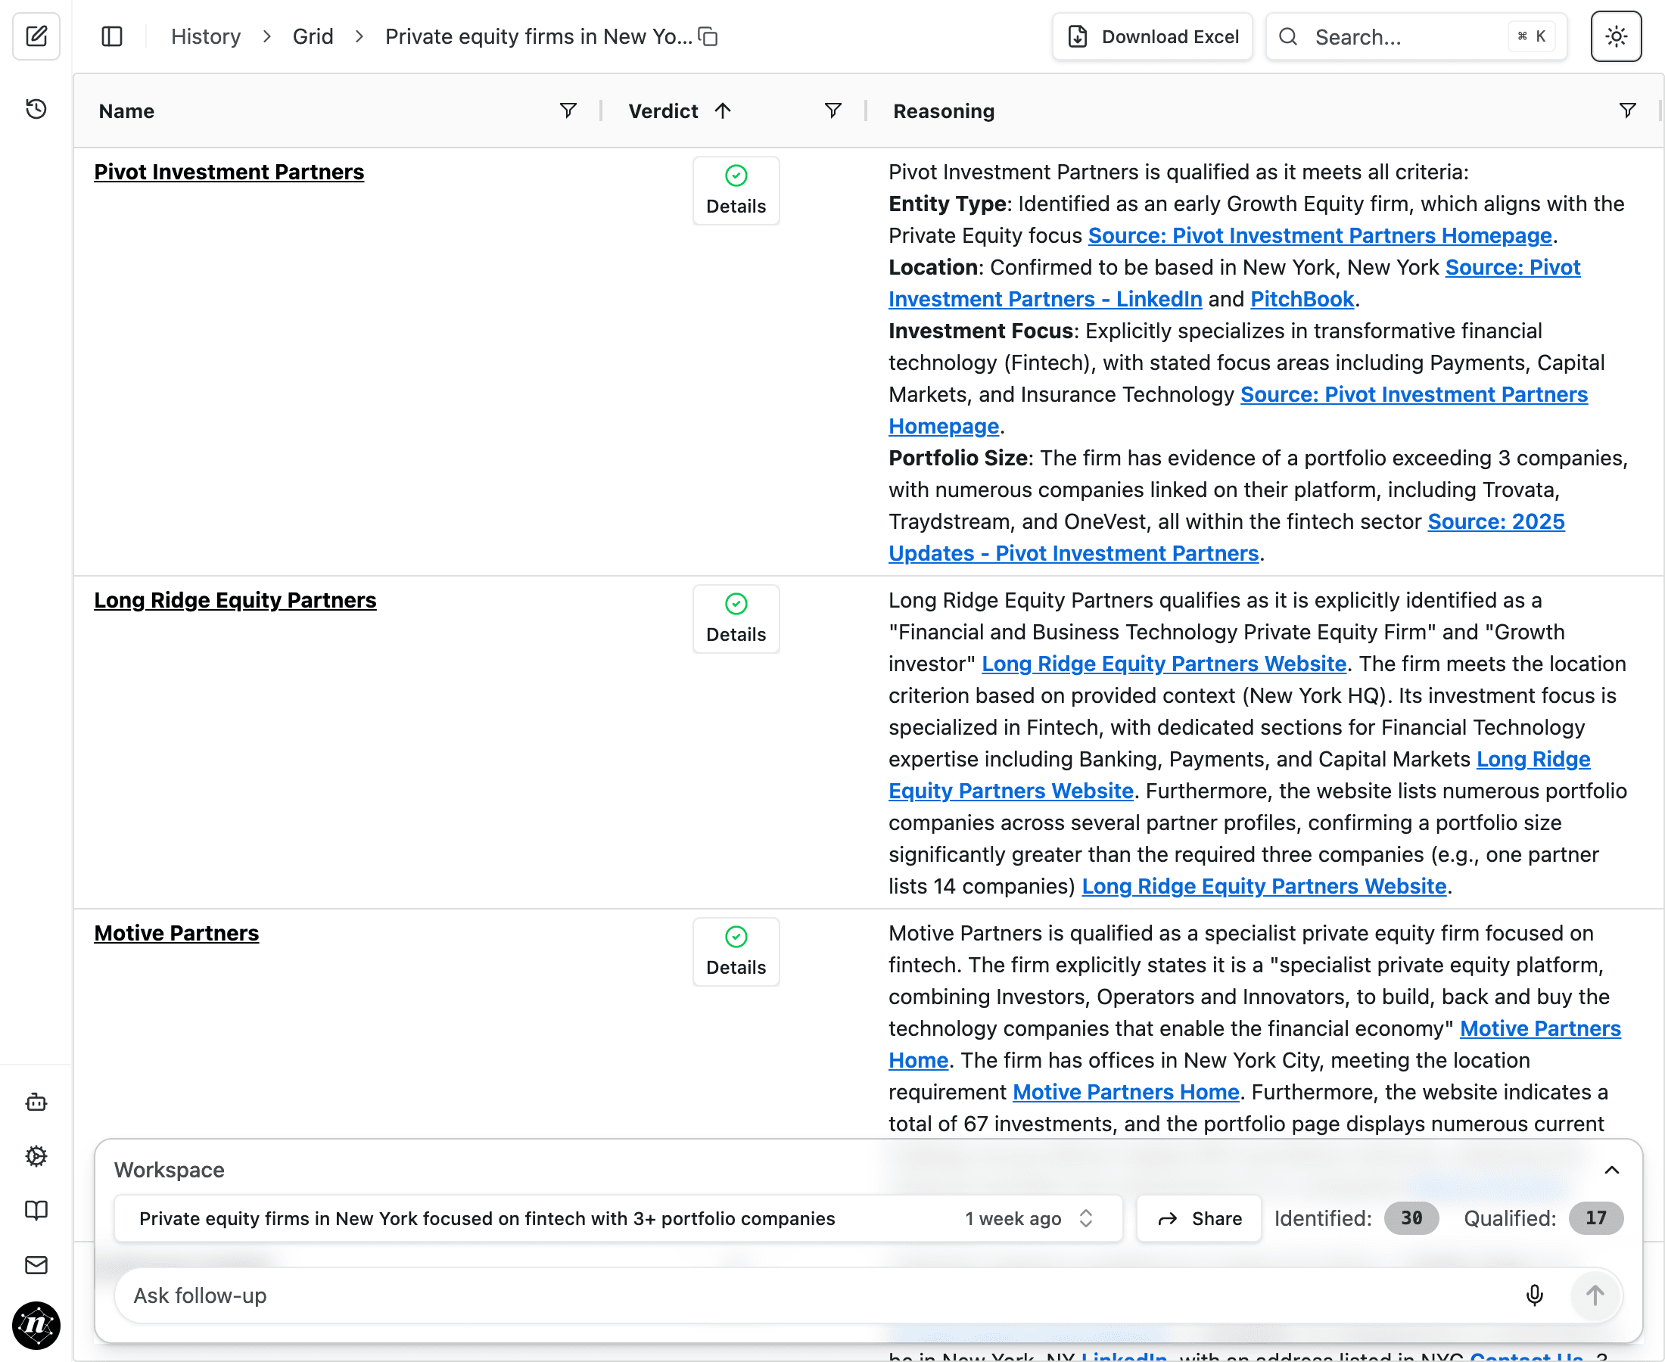Go to Grid breadcrumb
Viewport: 1665px width, 1362px height.
(313, 36)
